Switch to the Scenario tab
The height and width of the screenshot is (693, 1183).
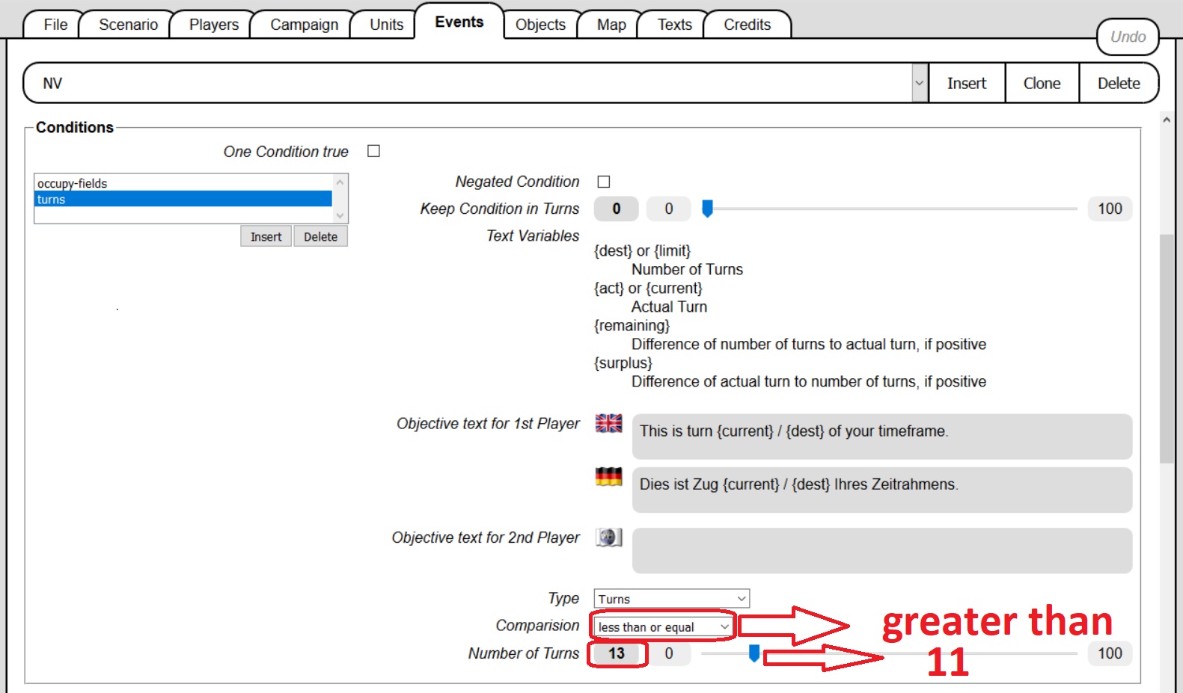(128, 25)
